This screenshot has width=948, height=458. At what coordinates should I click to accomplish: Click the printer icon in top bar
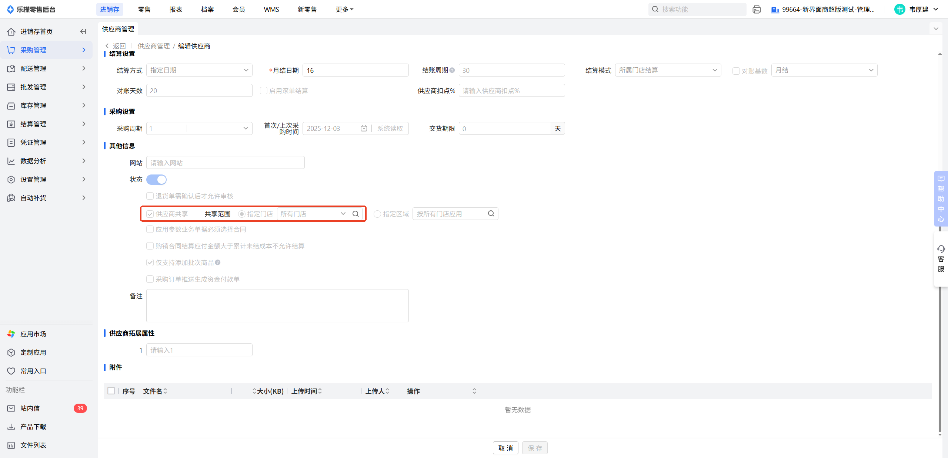point(757,9)
